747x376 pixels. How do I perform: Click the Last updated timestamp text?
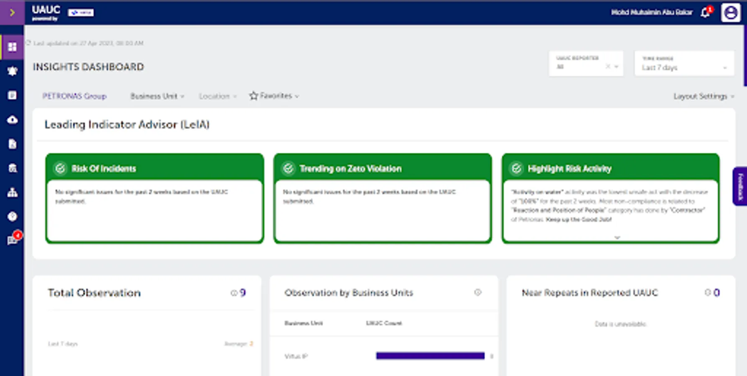[x=88, y=43]
